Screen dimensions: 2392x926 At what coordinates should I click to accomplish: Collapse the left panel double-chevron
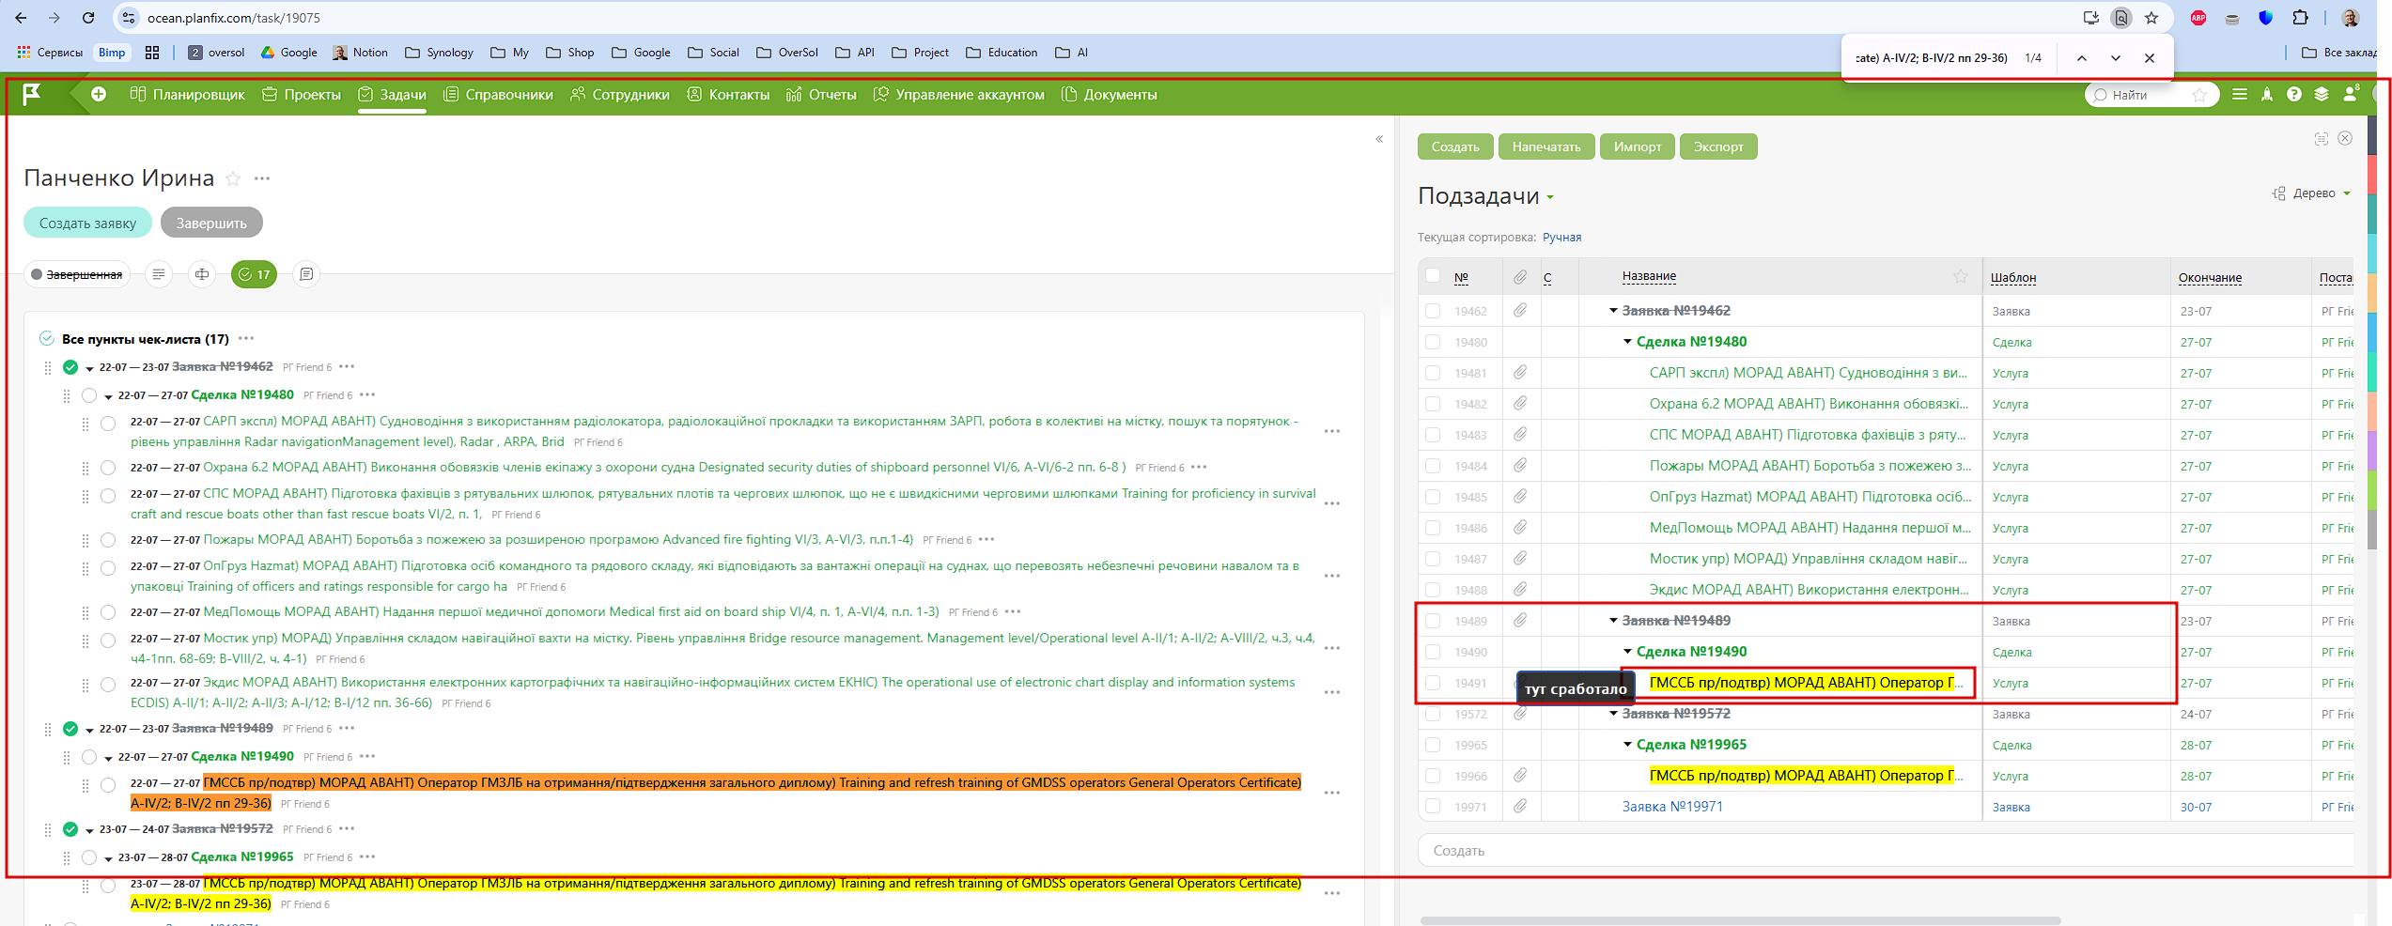click(1379, 139)
